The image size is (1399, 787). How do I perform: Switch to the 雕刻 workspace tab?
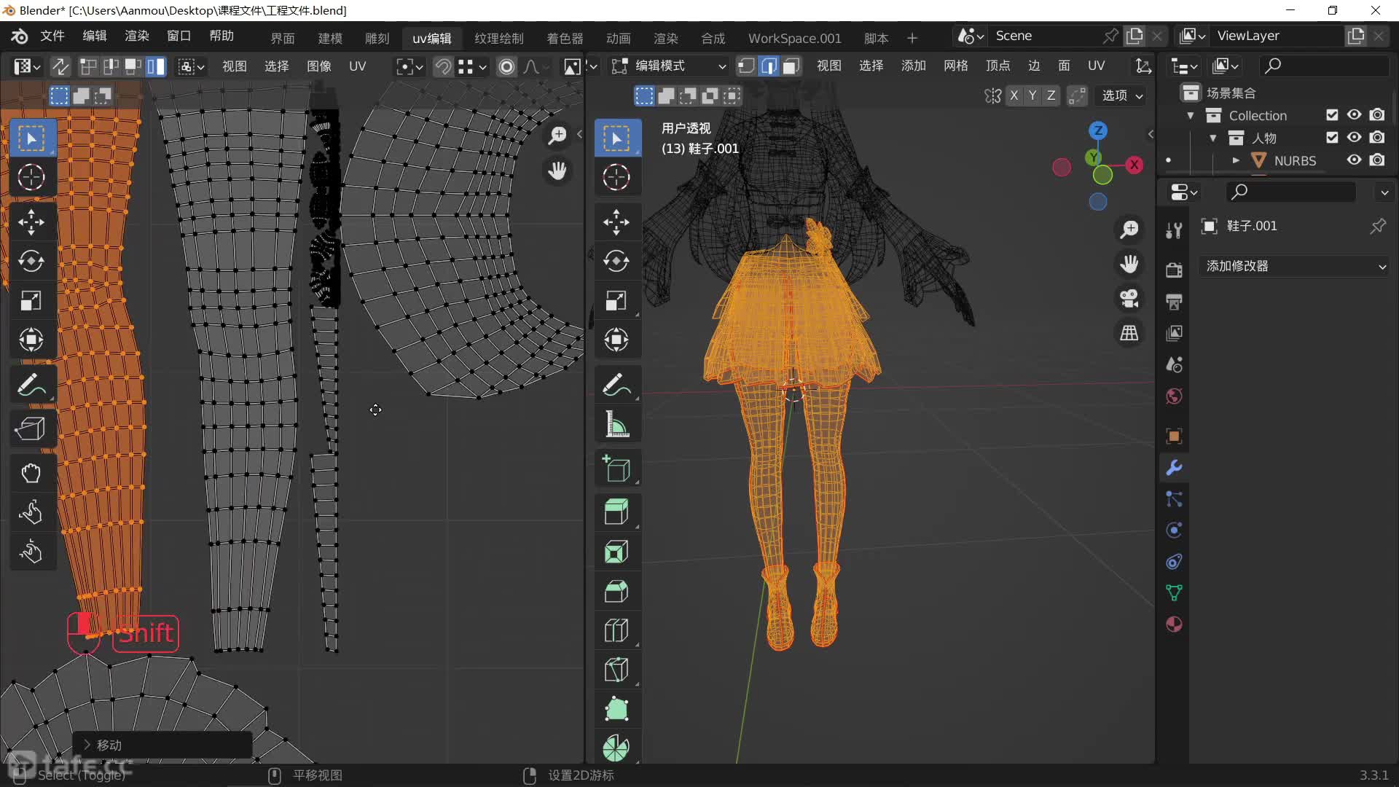click(x=377, y=38)
